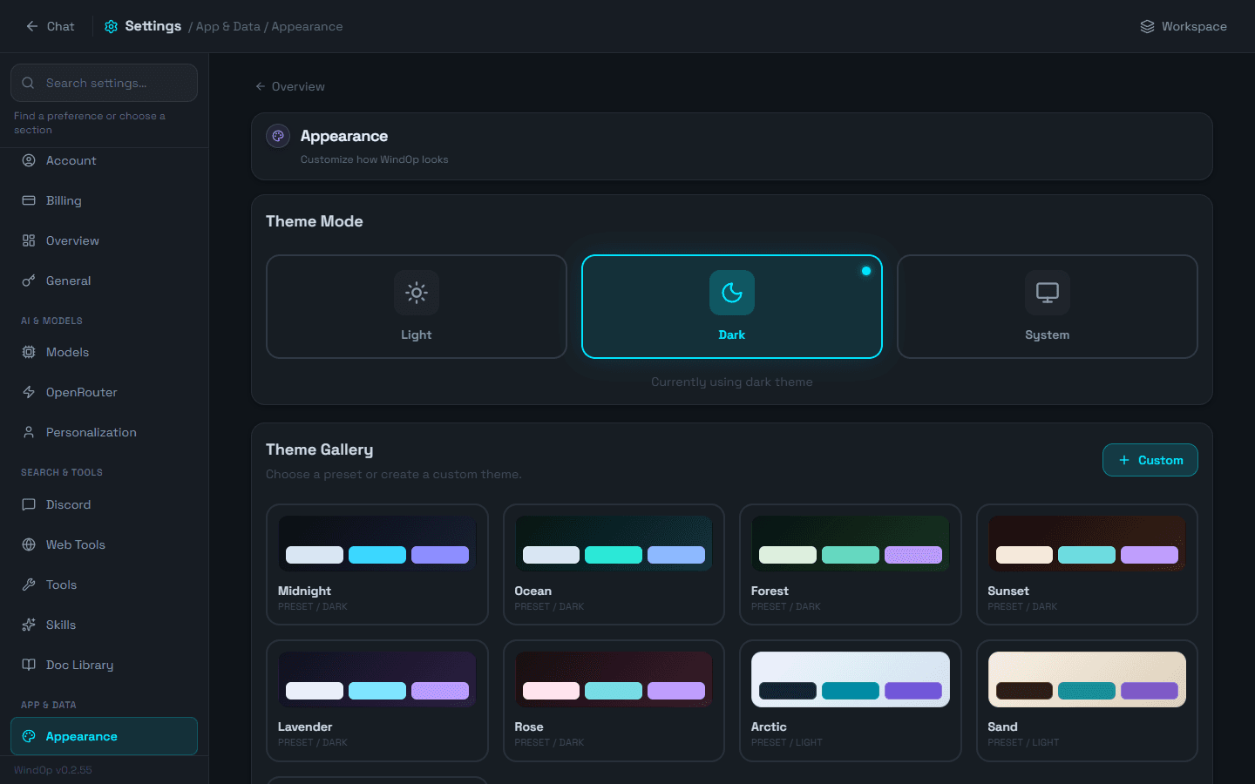Go to Billing settings
This screenshot has width=1255, height=784.
pos(104,200)
